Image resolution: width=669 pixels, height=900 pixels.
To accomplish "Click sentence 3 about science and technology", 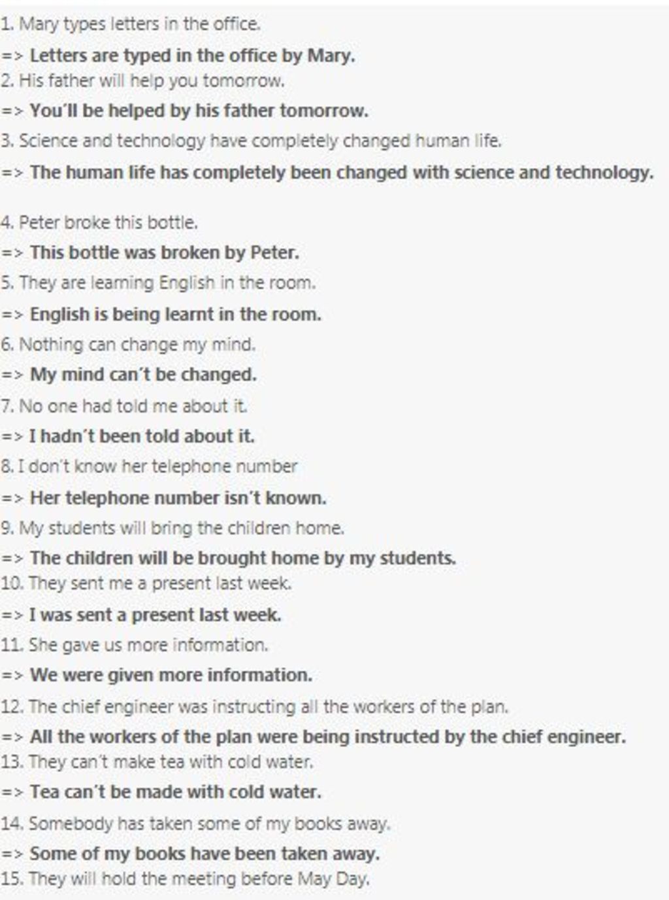I will pos(251,141).
